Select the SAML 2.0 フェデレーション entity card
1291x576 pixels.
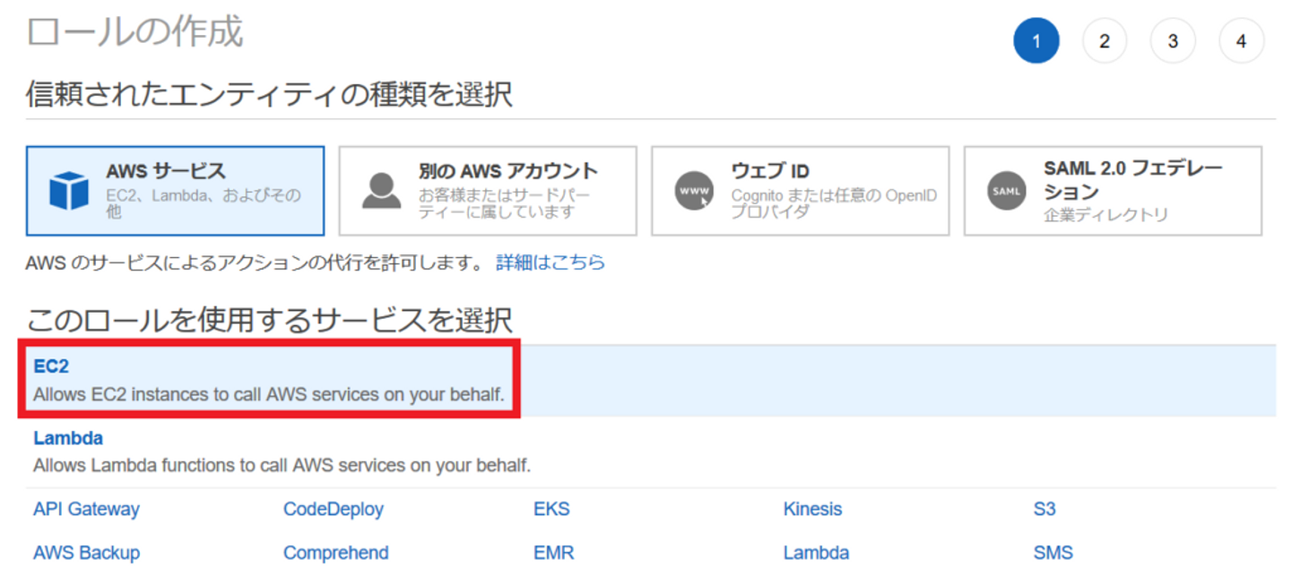tap(1113, 191)
